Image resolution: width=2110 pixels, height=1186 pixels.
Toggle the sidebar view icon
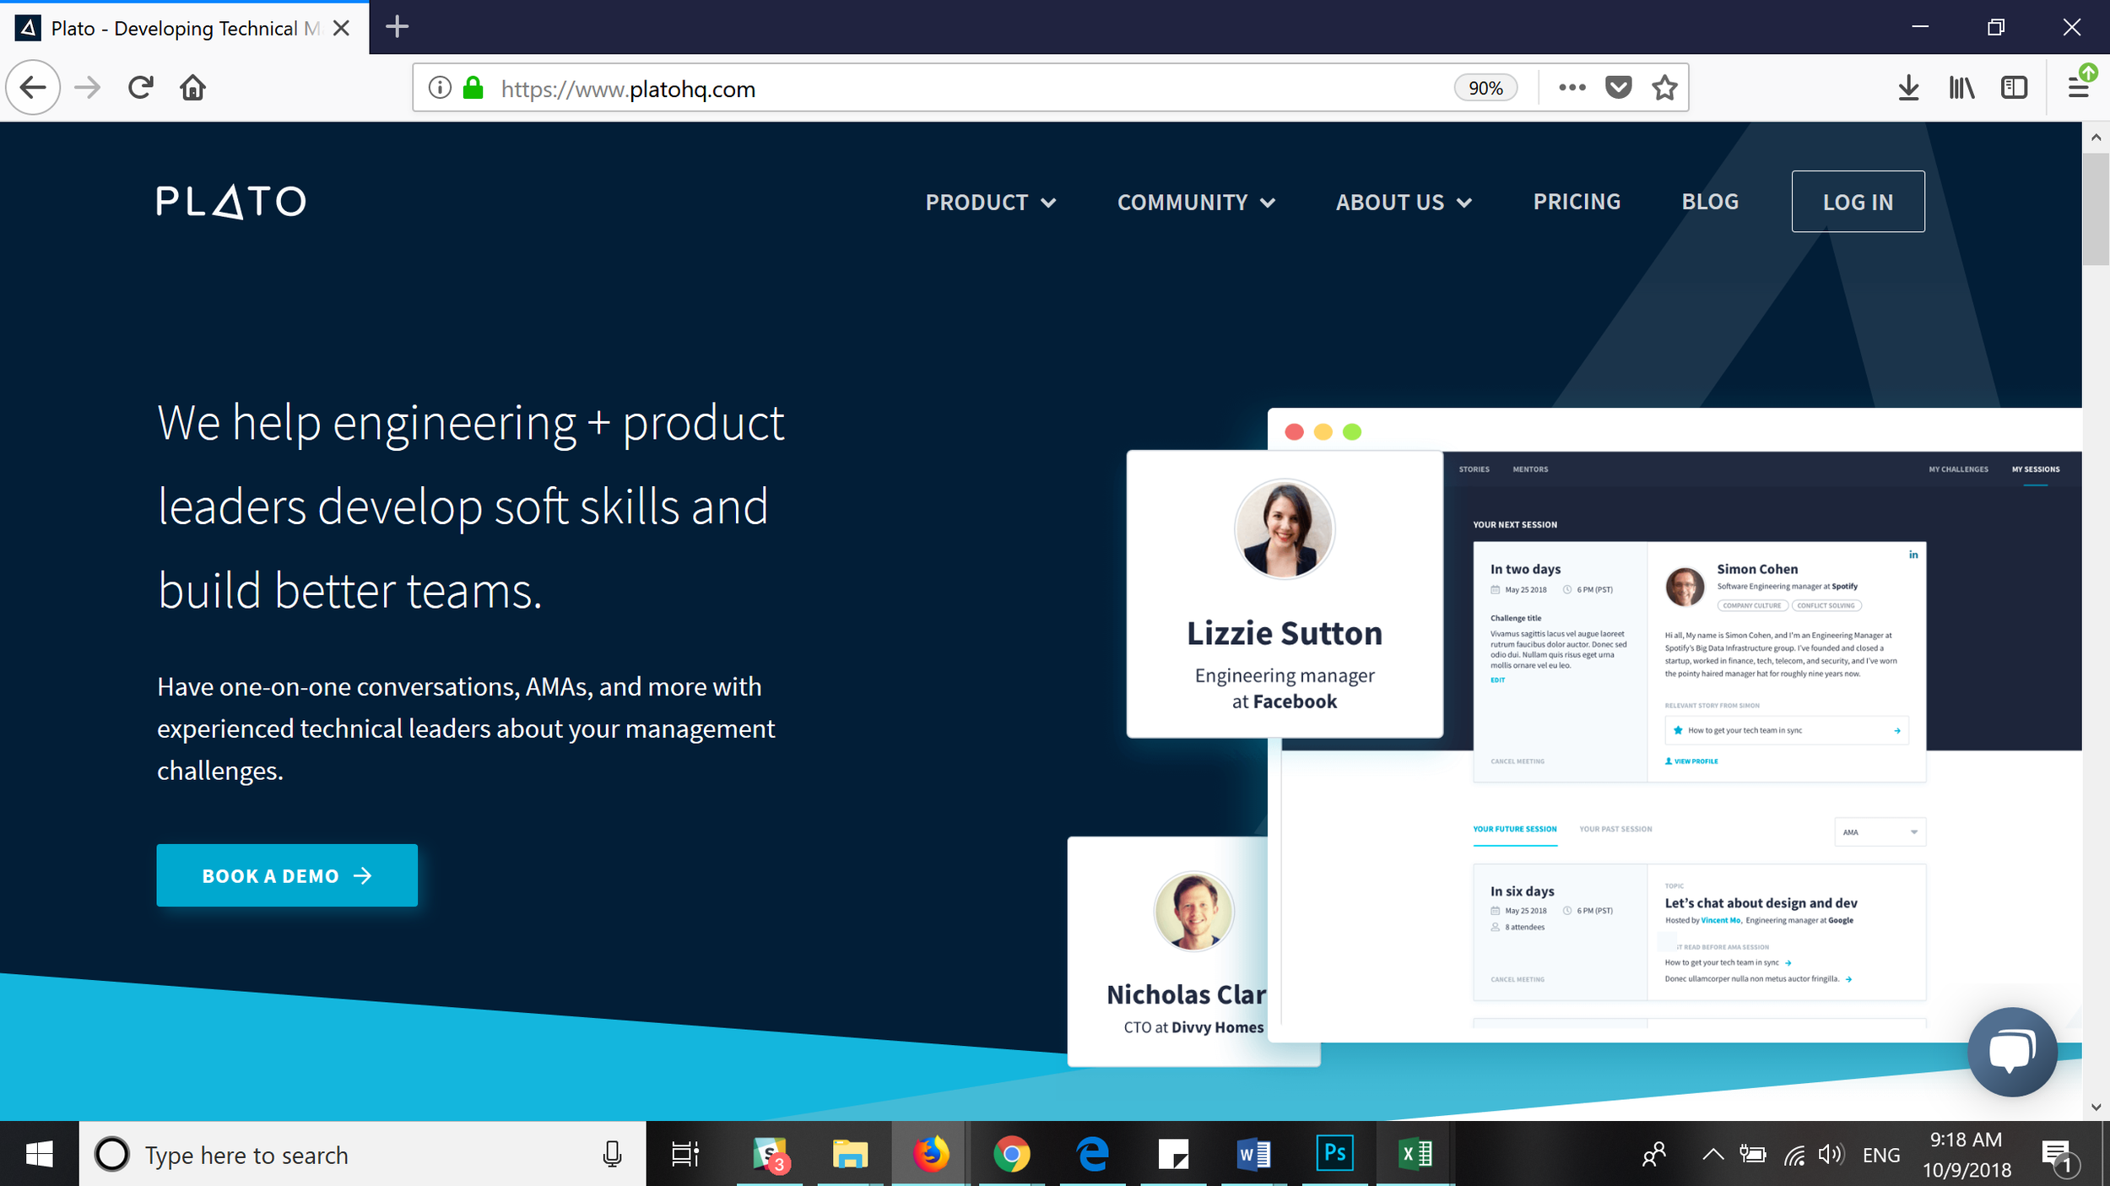[2014, 88]
